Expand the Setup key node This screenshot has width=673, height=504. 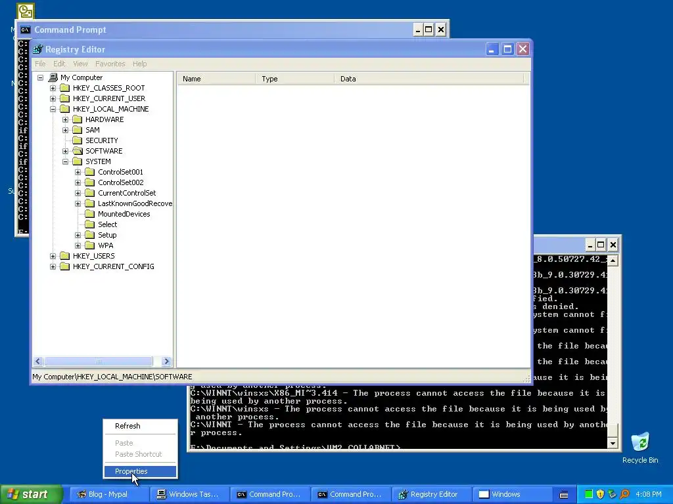pos(78,236)
